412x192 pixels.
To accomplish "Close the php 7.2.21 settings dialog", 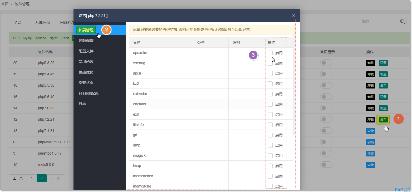I will pyautogui.click(x=294, y=16).
